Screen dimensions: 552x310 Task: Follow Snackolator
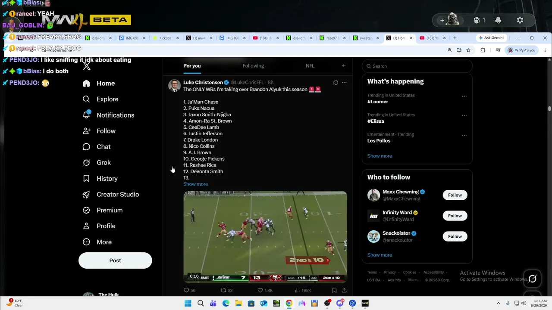(x=455, y=236)
